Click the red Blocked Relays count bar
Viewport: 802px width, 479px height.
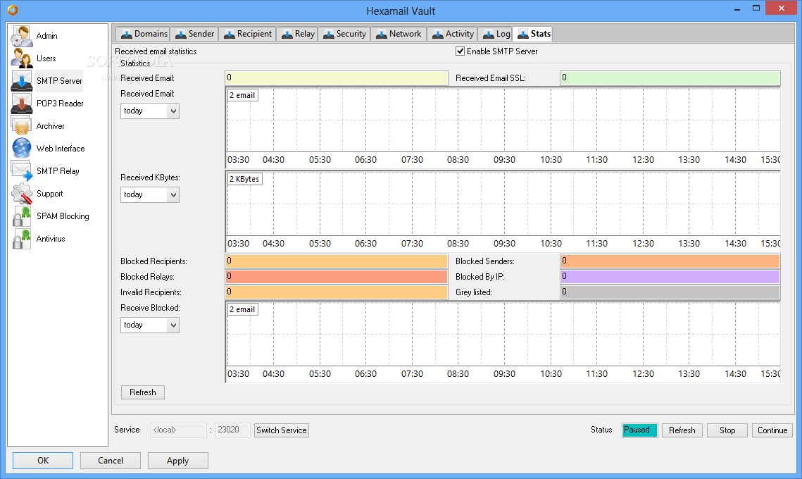pos(337,276)
